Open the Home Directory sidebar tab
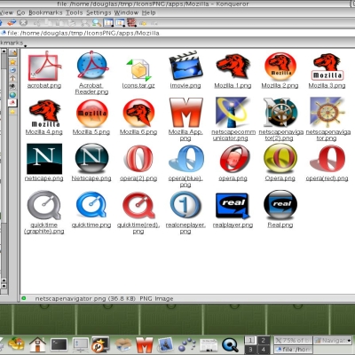Viewport: 355px width, 355px height. (12, 78)
